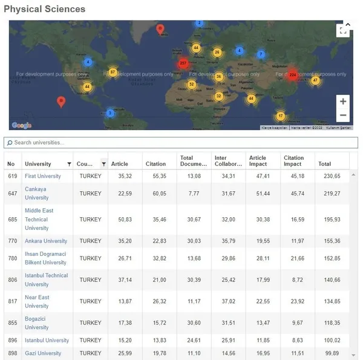Sort by Total column header

coord(324,164)
